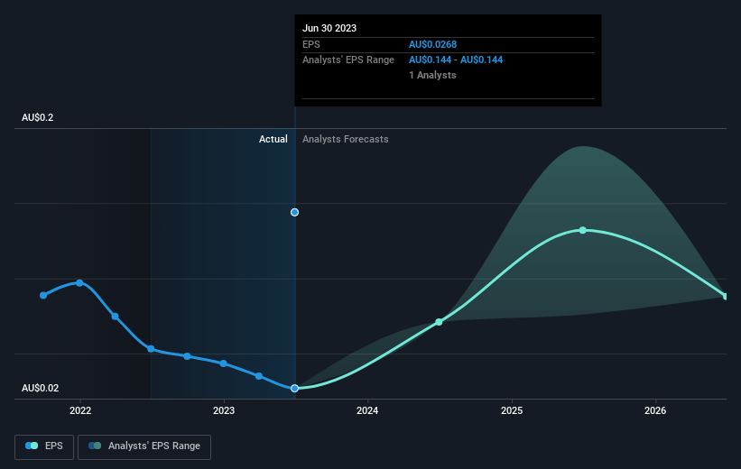Select the mid-2024 forecast data point
This screenshot has width=741, height=469.
(x=439, y=322)
